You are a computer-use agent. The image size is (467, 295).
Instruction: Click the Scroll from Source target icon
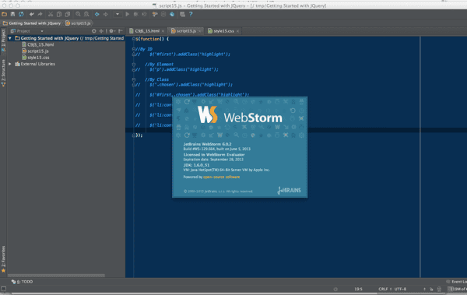click(x=94, y=31)
